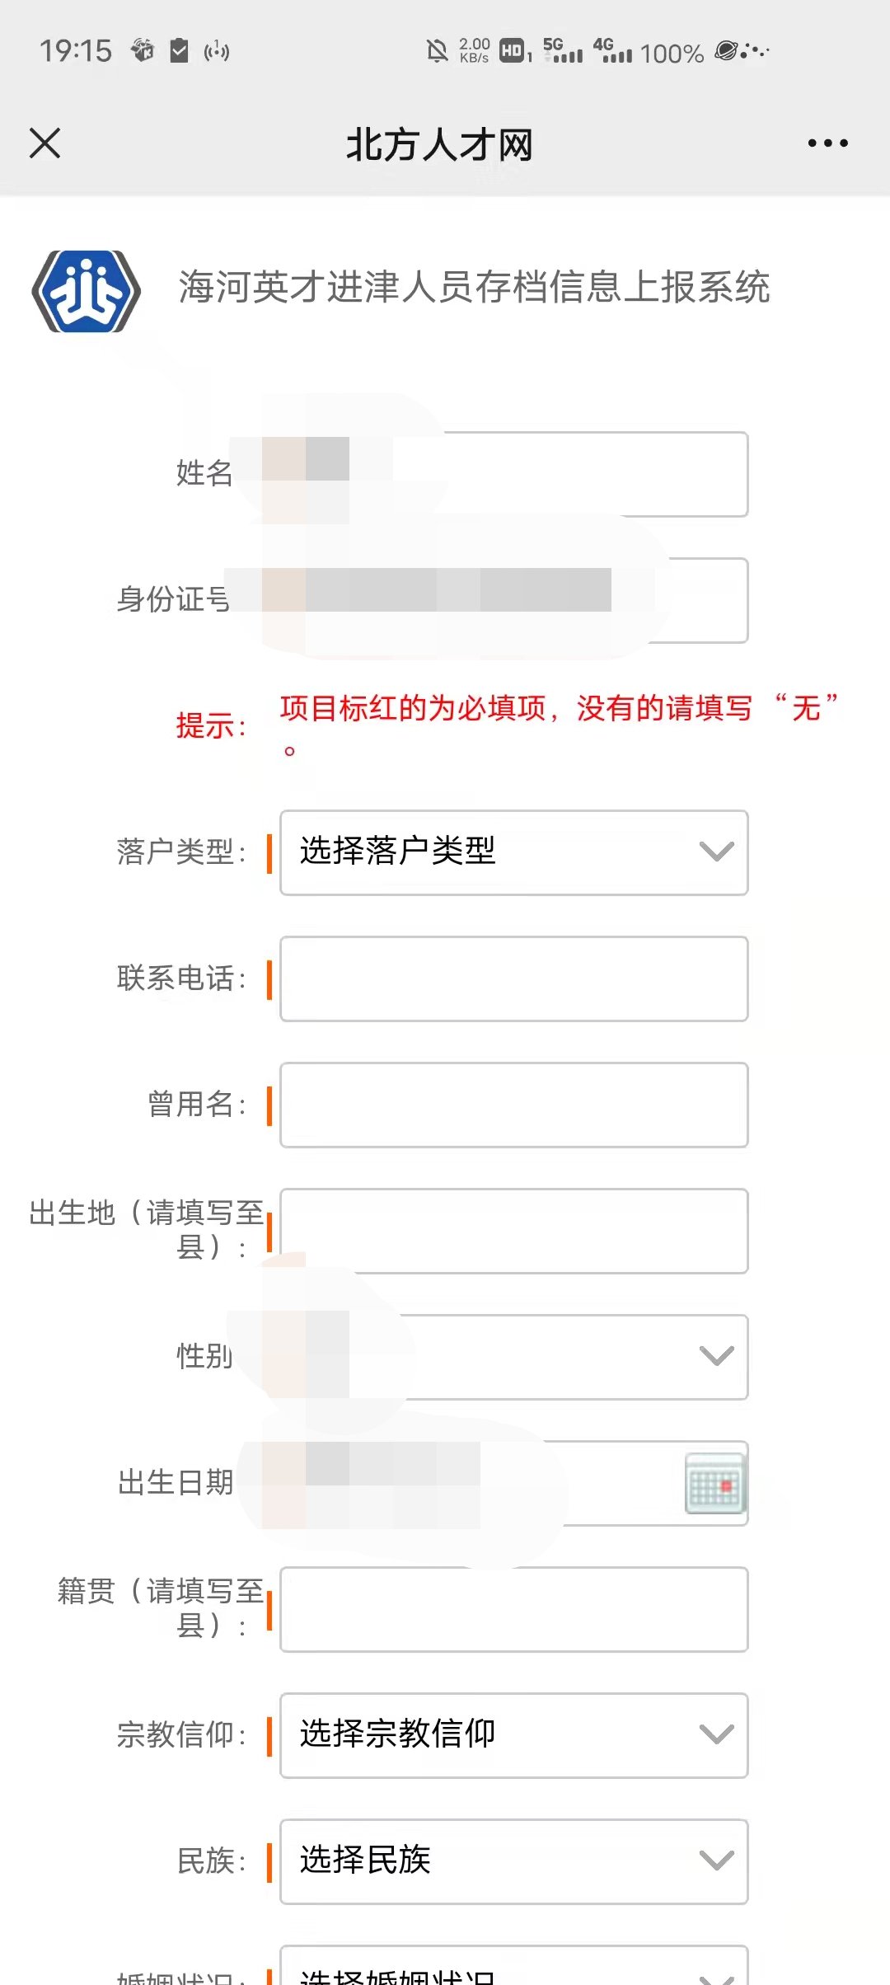Tap the 姓名 name field
This screenshot has height=1985, width=890.
[577, 474]
